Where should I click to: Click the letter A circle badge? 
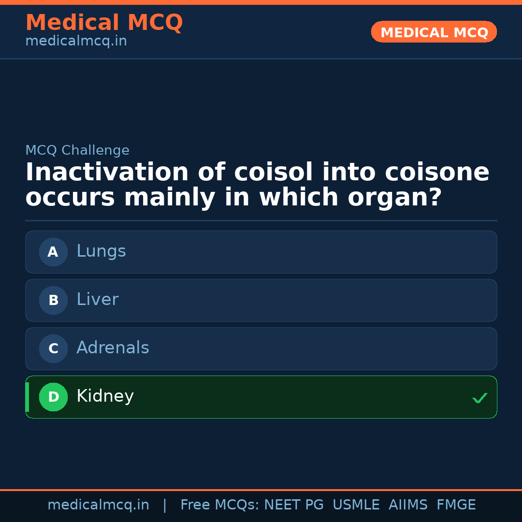coord(53,252)
